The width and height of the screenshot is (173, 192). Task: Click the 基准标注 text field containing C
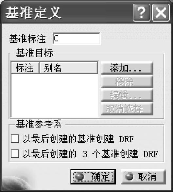[x=77, y=39]
